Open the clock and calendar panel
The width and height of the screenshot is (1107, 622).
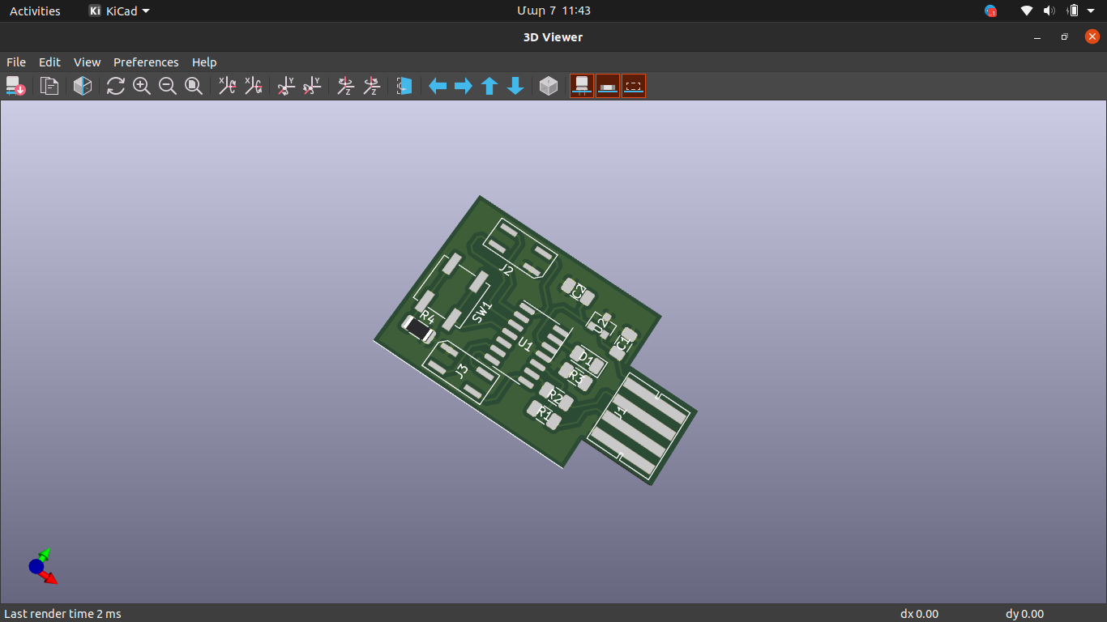[553, 11]
